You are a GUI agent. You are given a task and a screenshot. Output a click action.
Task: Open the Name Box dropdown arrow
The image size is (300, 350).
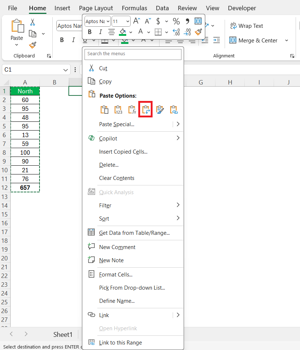point(65,70)
